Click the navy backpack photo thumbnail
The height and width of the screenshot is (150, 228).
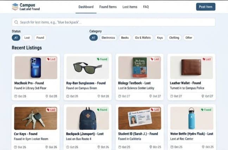pos(88,118)
